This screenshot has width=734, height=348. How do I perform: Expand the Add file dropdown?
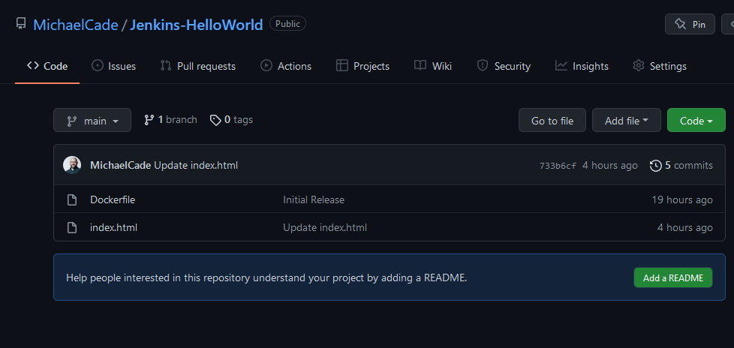coord(626,120)
